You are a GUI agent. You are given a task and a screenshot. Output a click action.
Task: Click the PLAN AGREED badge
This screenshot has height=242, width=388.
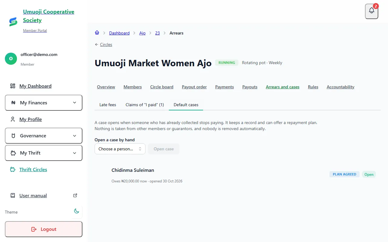click(344, 174)
